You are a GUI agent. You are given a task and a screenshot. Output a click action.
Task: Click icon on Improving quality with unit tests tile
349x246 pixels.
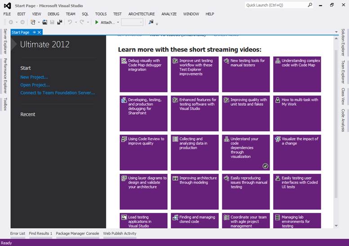226,100
